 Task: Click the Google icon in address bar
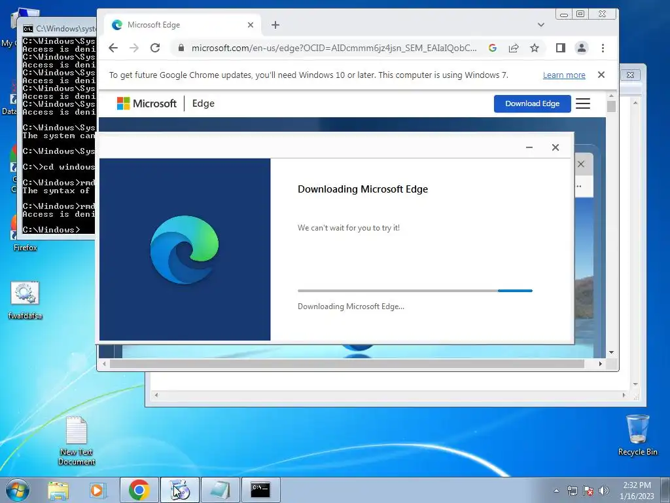pyautogui.click(x=493, y=48)
